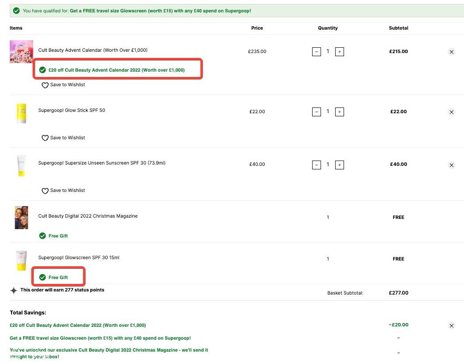Open Unseen Sunscreen product thumbnail

click(x=21, y=166)
